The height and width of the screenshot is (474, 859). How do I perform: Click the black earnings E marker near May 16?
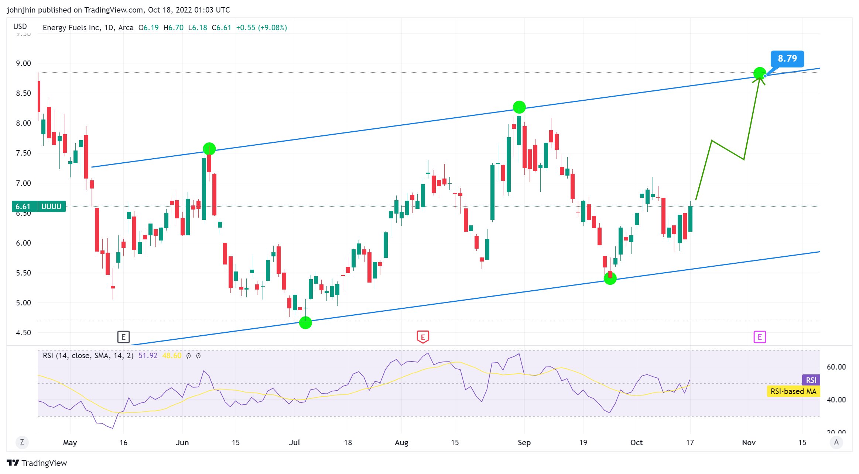123,337
